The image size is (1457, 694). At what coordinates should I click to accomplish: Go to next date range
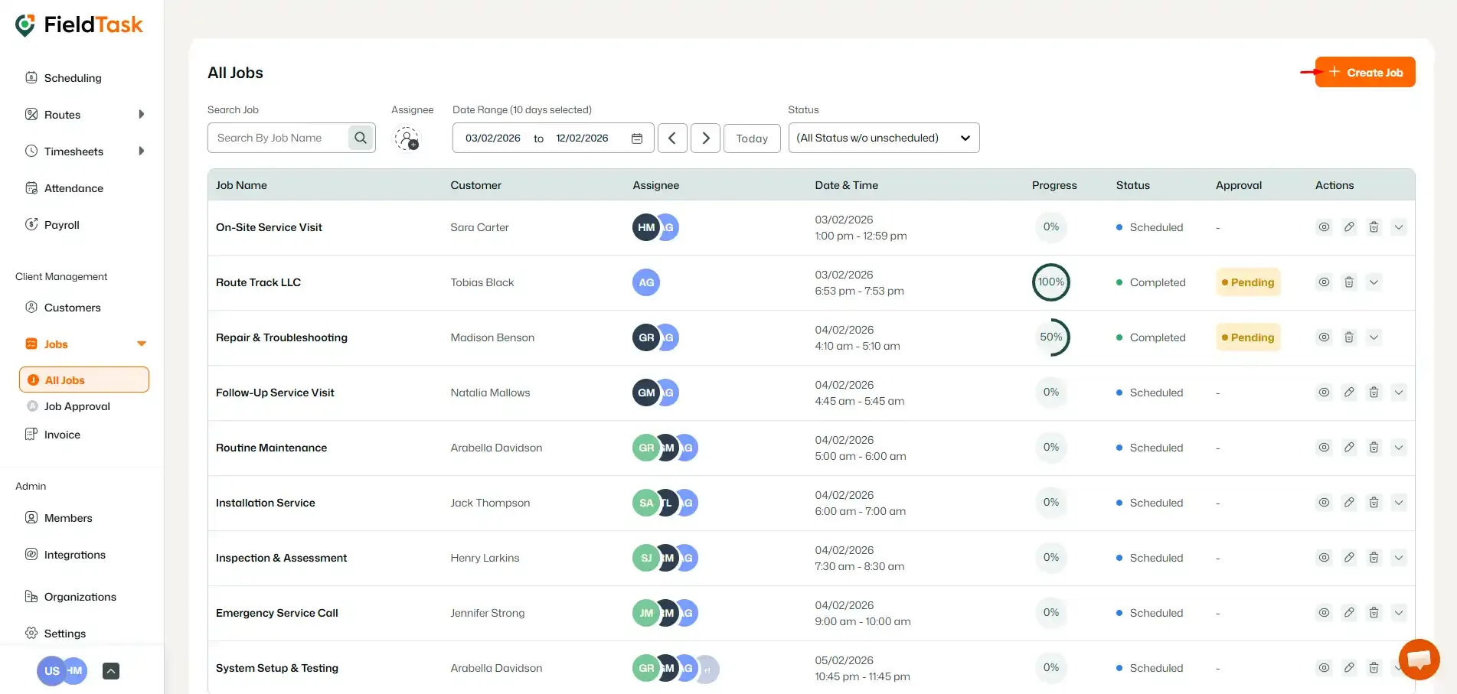tap(705, 138)
